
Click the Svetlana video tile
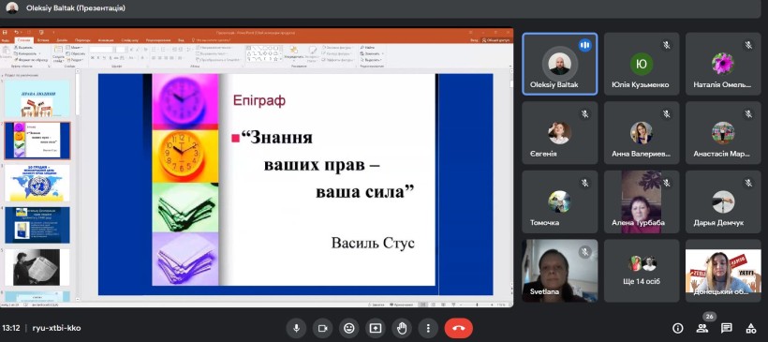click(x=560, y=271)
